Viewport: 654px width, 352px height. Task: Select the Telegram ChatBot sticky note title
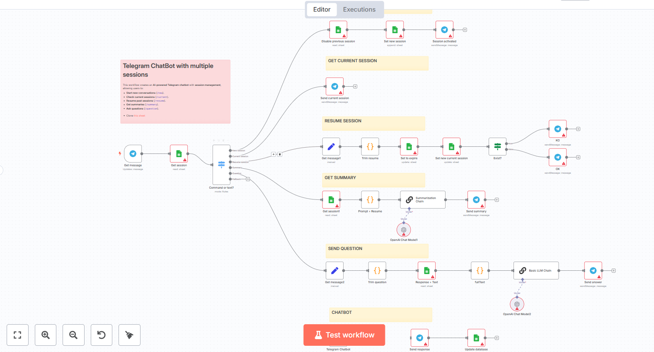pyautogui.click(x=168, y=70)
